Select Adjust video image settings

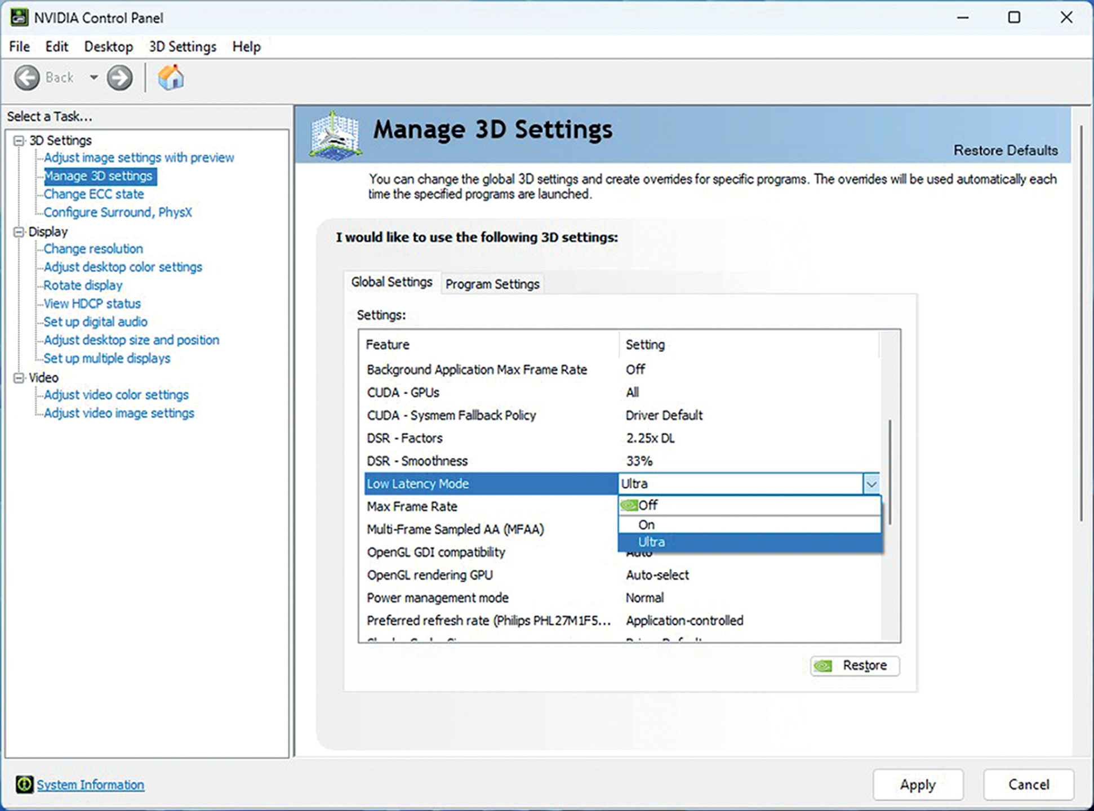click(119, 413)
